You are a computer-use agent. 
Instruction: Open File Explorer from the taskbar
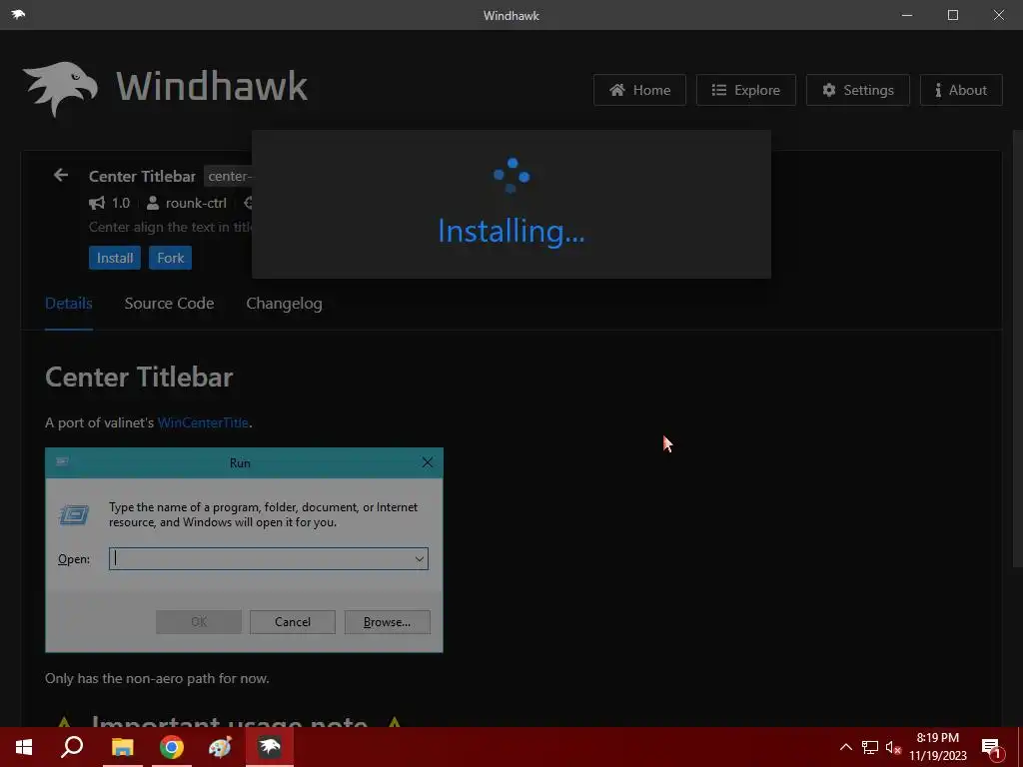(x=122, y=747)
